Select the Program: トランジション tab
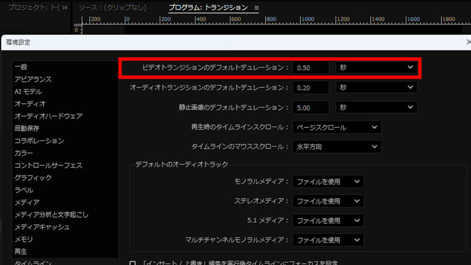 coord(207,8)
